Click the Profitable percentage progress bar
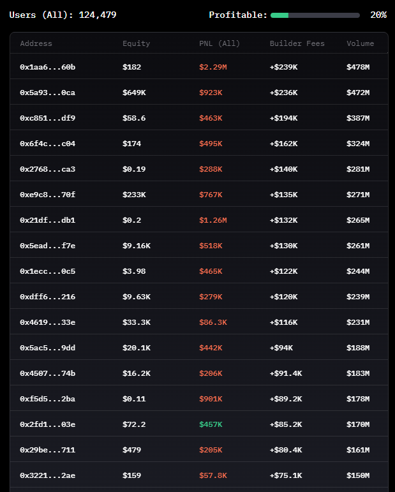 [315, 15]
